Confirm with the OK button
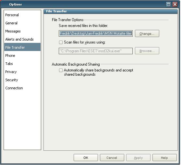The image size is (181, 165). coord(86,158)
